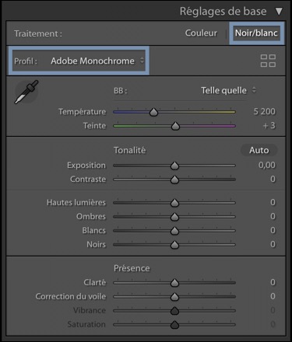This screenshot has height=342, width=292.
Task: Open the BB Telle quelle dropdown
Action: tap(228, 90)
